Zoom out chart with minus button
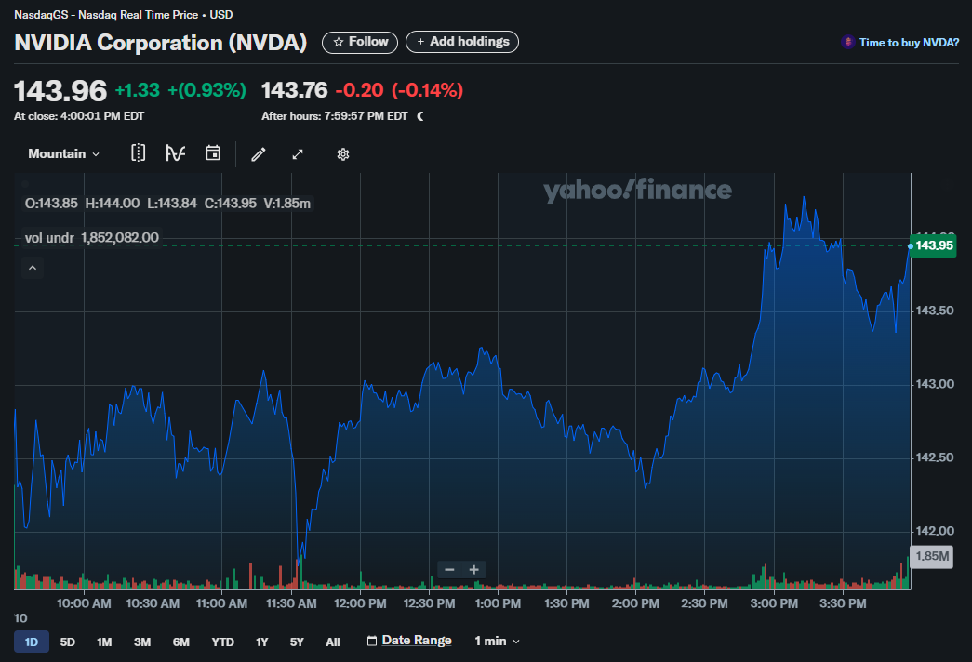 (450, 570)
